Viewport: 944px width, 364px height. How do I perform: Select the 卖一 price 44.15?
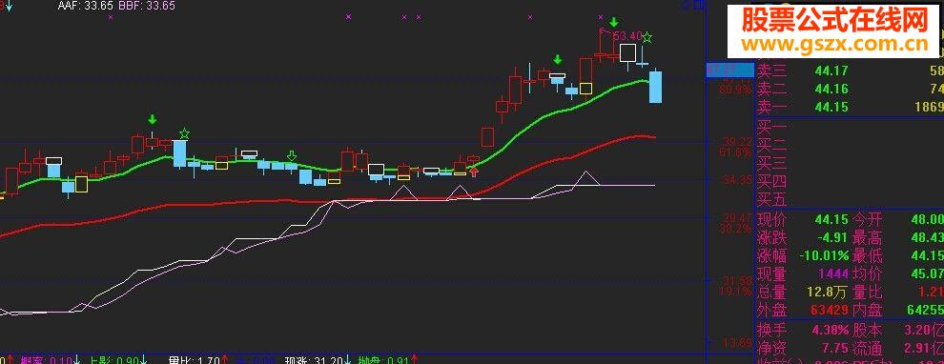click(x=831, y=107)
